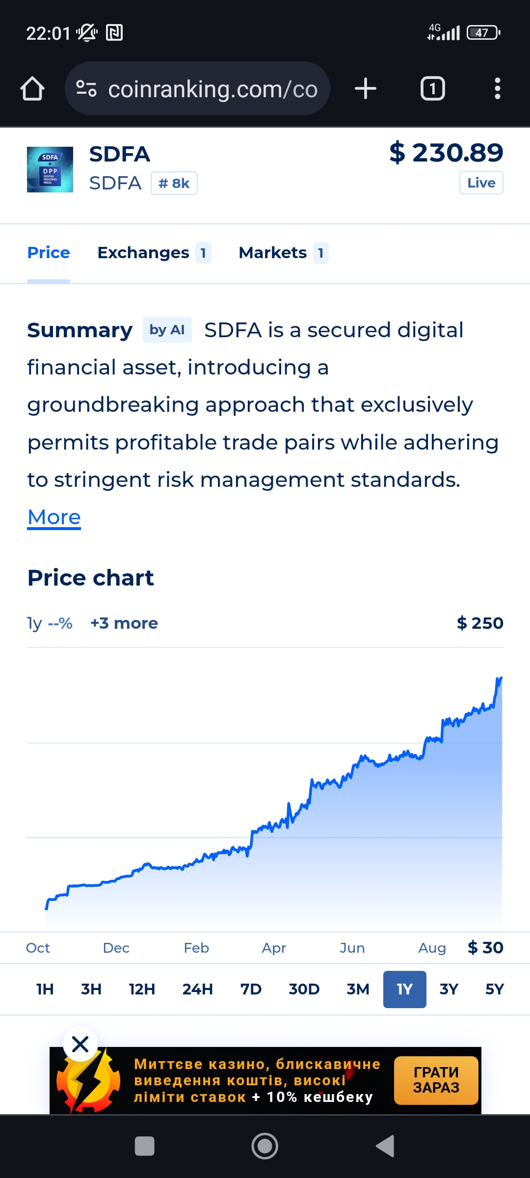Open the three-dot browser menu
530x1178 pixels.
coord(497,89)
